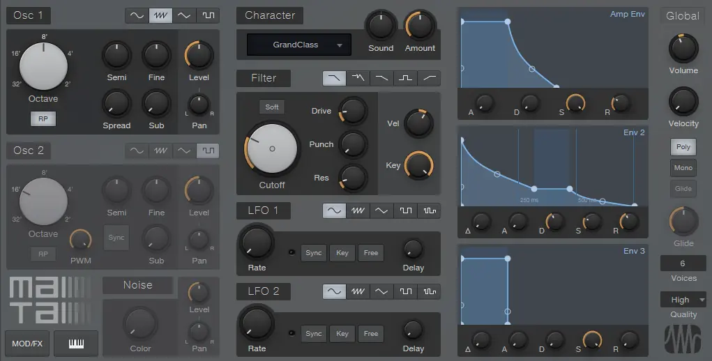Click the LFO 1 Rate knob
712x361 pixels.
tap(257, 243)
